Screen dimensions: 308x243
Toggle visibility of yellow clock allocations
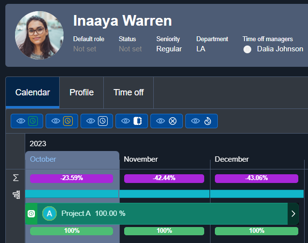point(62,121)
